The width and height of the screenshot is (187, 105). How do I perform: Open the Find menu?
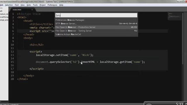(x=17, y=5)
